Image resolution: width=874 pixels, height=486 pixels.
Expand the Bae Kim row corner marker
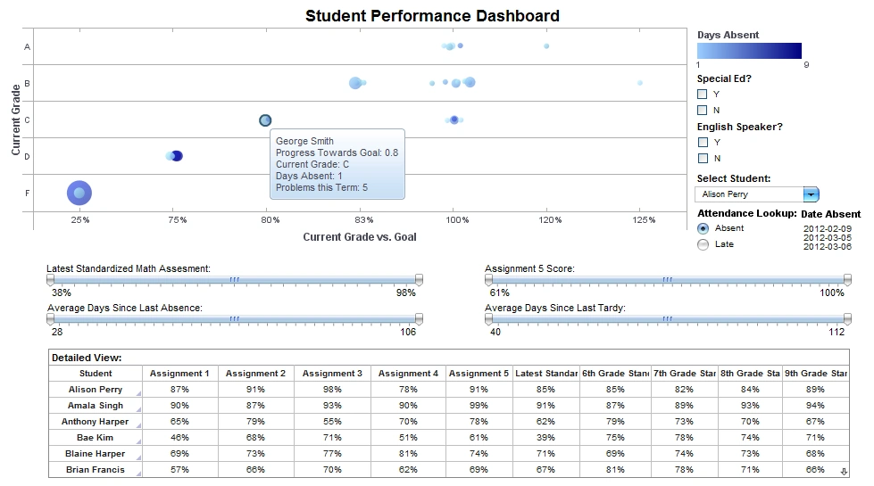[137, 441]
